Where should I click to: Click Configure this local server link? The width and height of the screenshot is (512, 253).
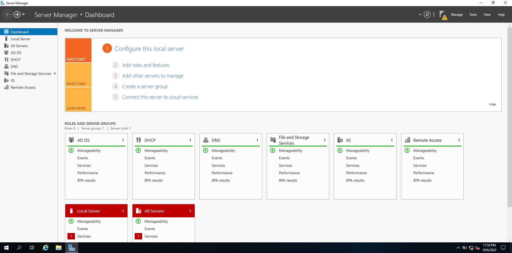coord(149,49)
